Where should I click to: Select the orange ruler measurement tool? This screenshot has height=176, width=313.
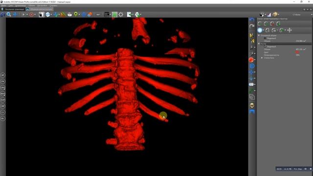click(x=63, y=14)
